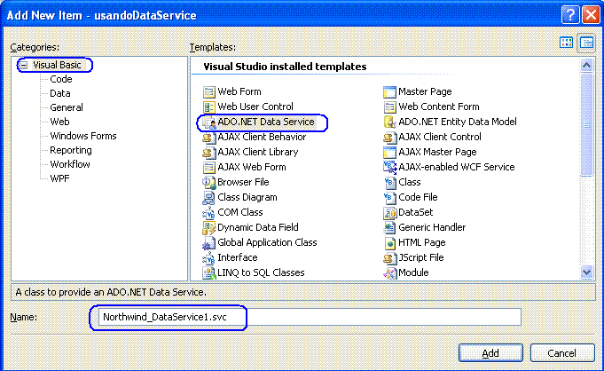The height and width of the screenshot is (371, 604).
Task: Click the templates list scrollbar thumb
Action: point(586,124)
